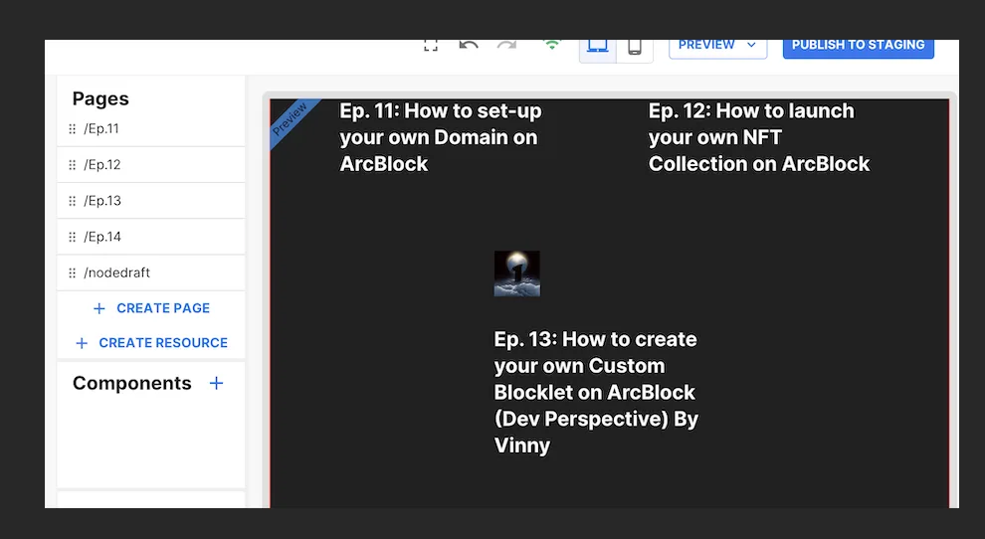Click drag handle beside /Ep.13
This screenshot has width=985, height=539.
(x=73, y=201)
